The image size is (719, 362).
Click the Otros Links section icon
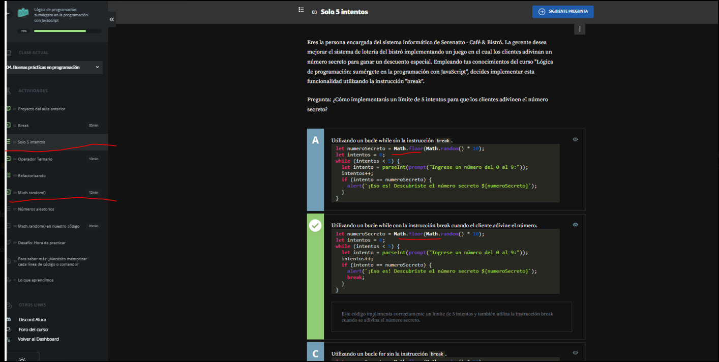point(9,305)
